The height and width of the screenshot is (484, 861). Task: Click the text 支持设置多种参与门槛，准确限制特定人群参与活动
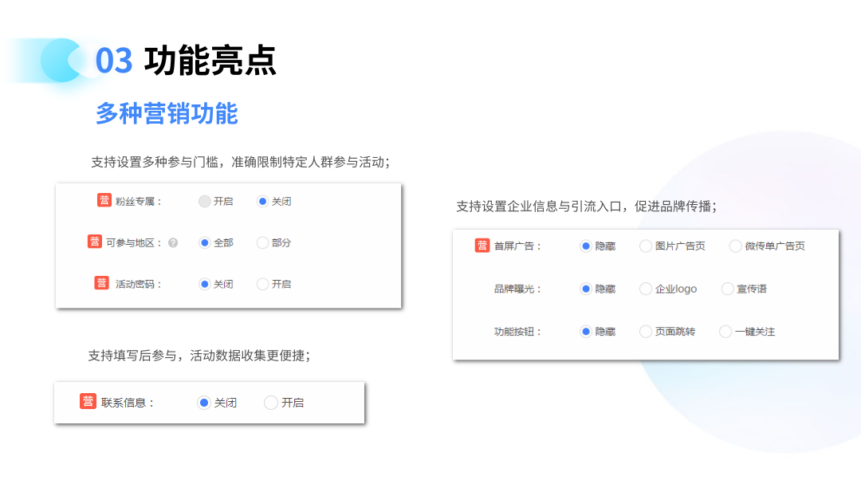pos(240,162)
